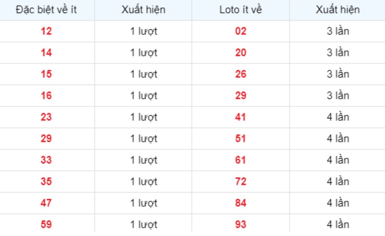Select number 29 in 'Đặc biệt' column
Viewport: 385px width, 236px height.
(x=46, y=139)
